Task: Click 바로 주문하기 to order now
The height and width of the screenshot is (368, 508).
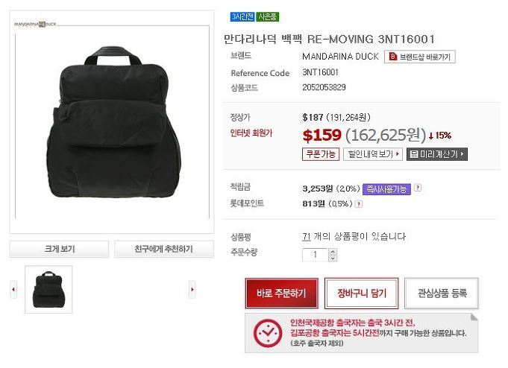Action: click(x=281, y=294)
